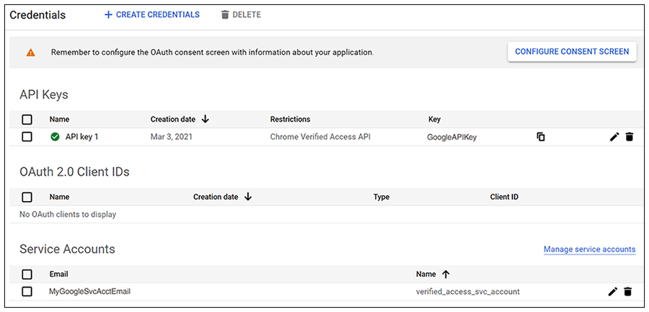Select all Service Accounts header checkbox
This screenshot has width=649, height=312.
point(27,274)
